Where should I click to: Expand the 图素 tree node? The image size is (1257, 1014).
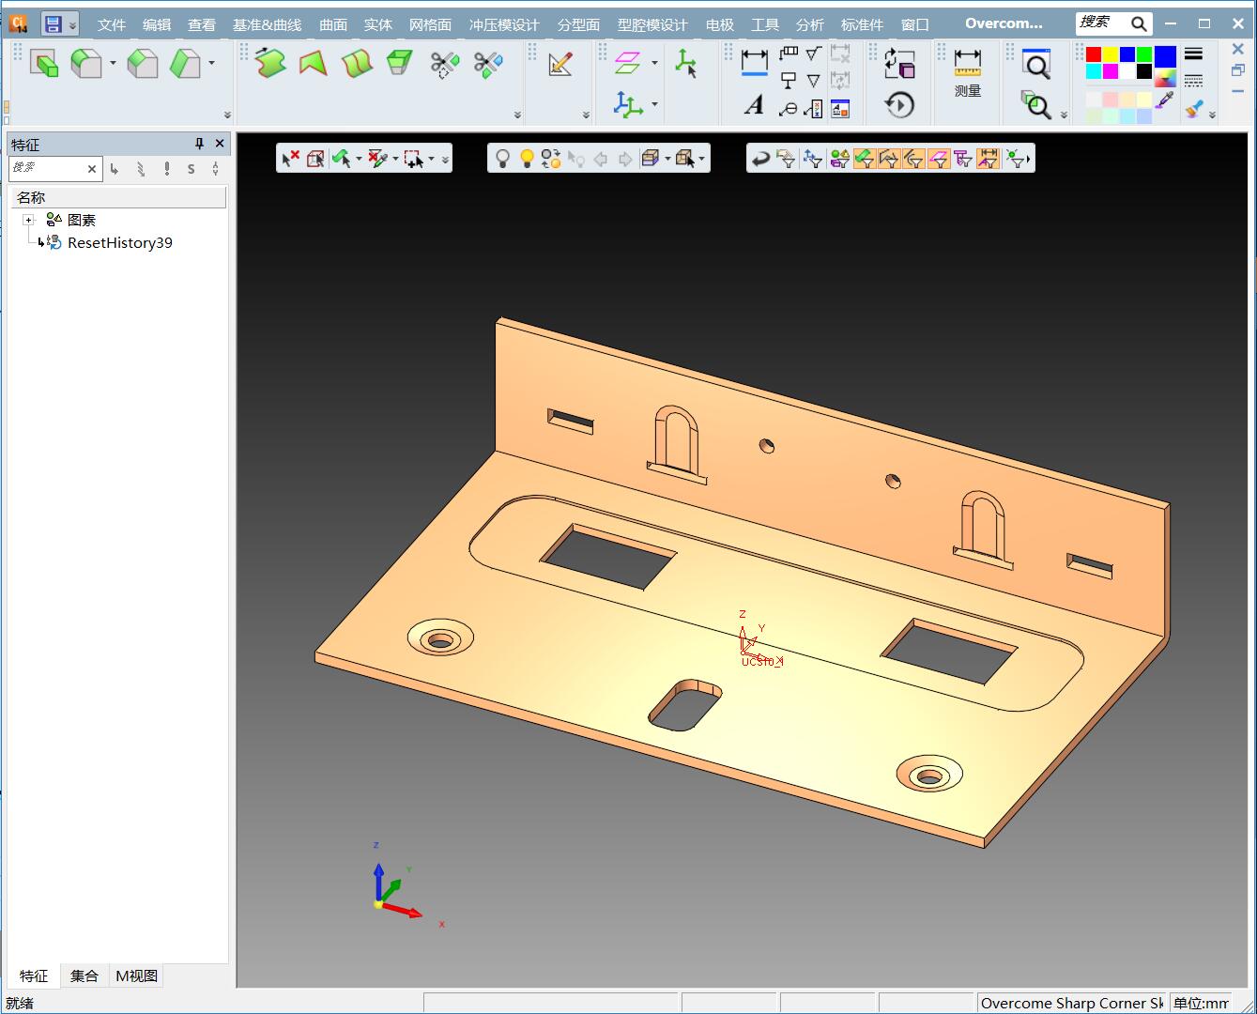(x=29, y=220)
